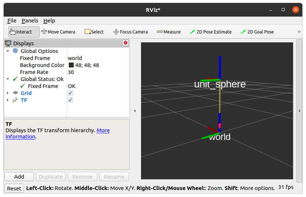The width and height of the screenshot is (306, 197).
Task: Click the world frame label in 3D view
Action: click(x=219, y=137)
